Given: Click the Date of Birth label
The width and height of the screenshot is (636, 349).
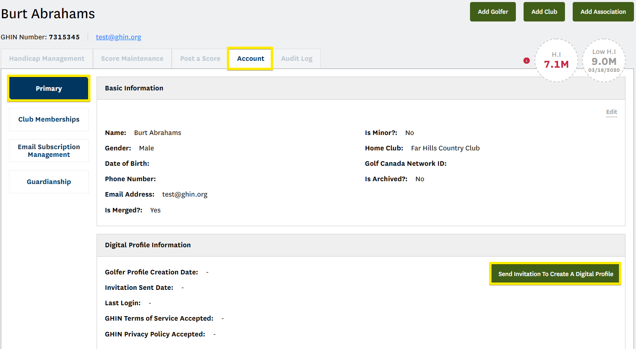Looking at the screenshot, I should (127, 164).
